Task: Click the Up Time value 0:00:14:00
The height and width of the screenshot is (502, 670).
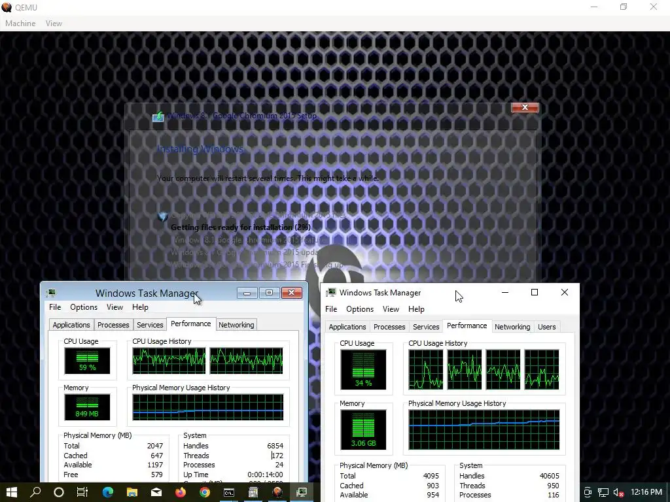Action: click(x=265, y=475)
